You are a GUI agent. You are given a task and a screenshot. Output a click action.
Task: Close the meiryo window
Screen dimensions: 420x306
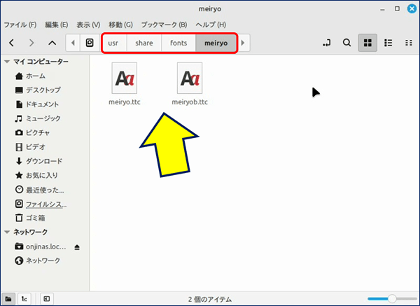[x=412, y=9]
